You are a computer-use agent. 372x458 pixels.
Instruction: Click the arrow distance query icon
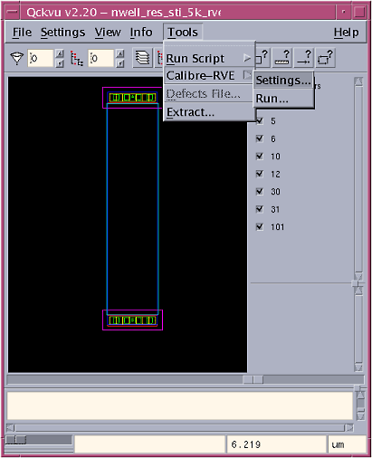click(304, 57)
